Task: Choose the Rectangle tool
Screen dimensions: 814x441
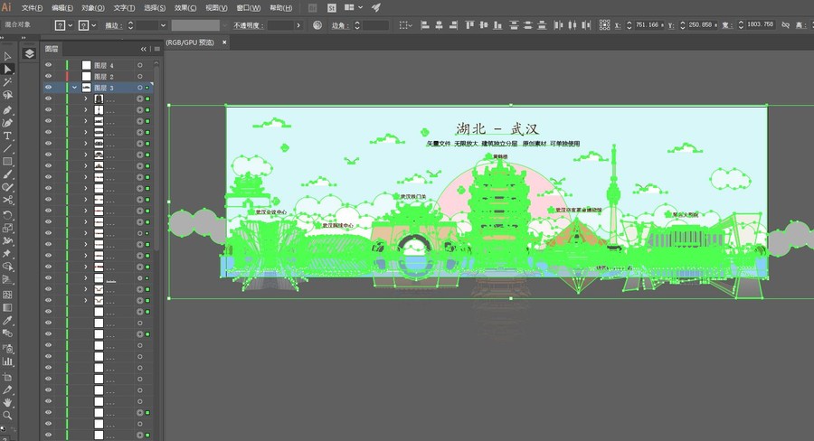Action: point(7,162)
